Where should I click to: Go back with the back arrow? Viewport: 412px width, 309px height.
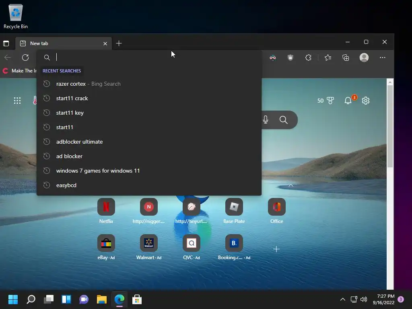click(8, 58)
